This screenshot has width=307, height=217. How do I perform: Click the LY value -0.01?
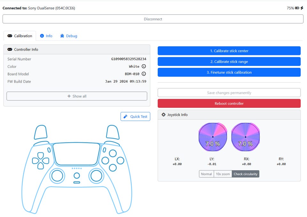(212, 164)
